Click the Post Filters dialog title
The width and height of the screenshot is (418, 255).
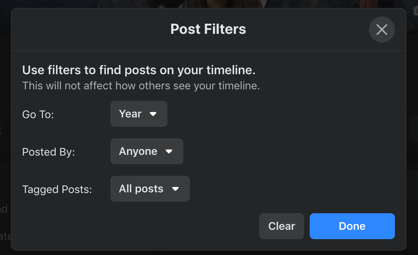[208, 29]
